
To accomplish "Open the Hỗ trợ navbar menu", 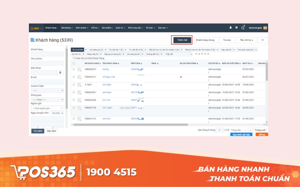I will pos(95,28).
